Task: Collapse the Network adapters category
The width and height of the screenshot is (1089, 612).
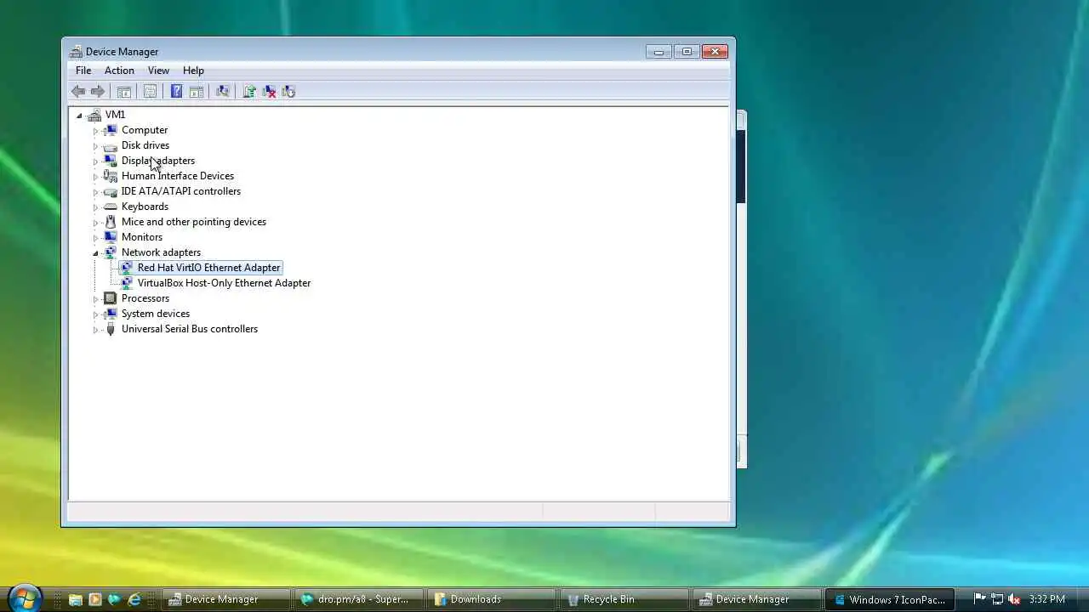Action: [95, 252]
